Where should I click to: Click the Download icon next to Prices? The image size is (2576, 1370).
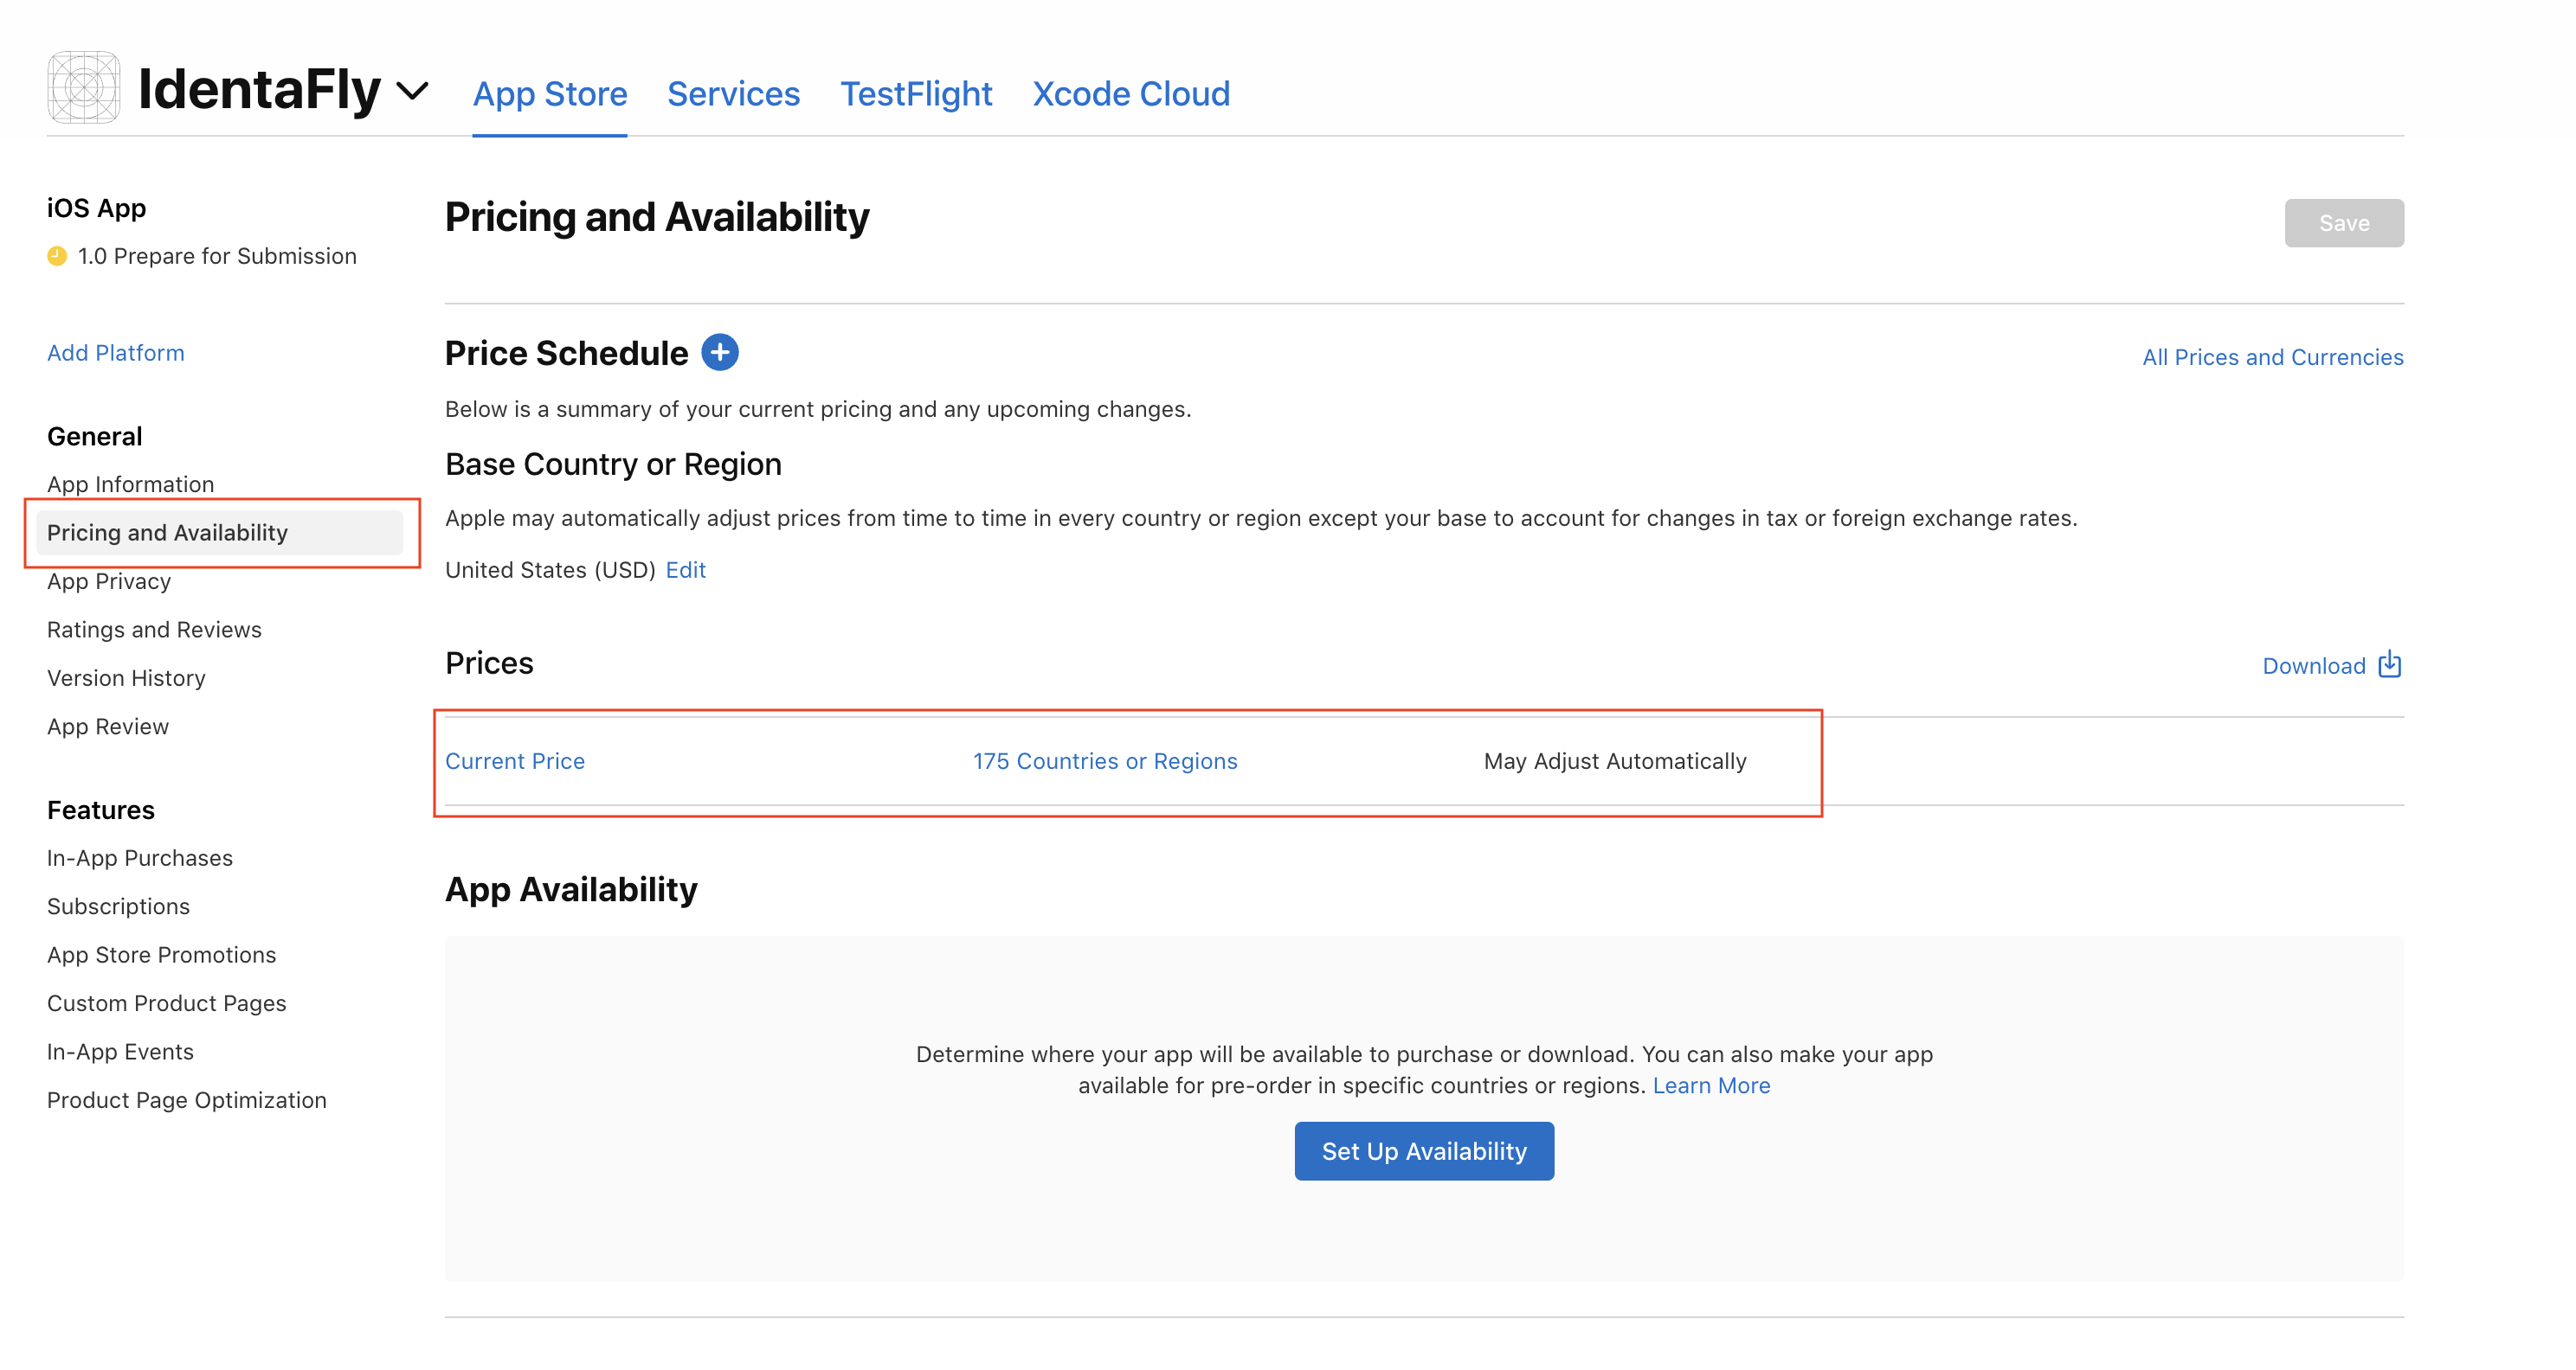pos(2389,664)
